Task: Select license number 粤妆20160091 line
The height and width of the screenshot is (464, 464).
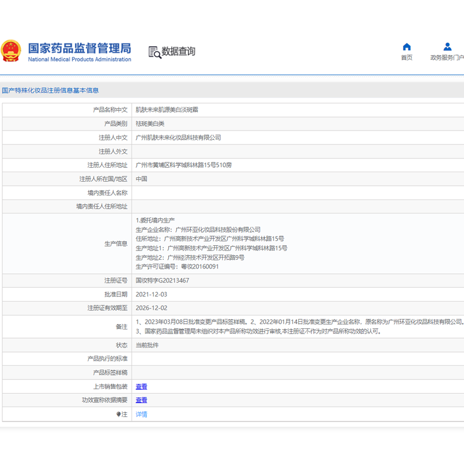Action: point(177,267)
